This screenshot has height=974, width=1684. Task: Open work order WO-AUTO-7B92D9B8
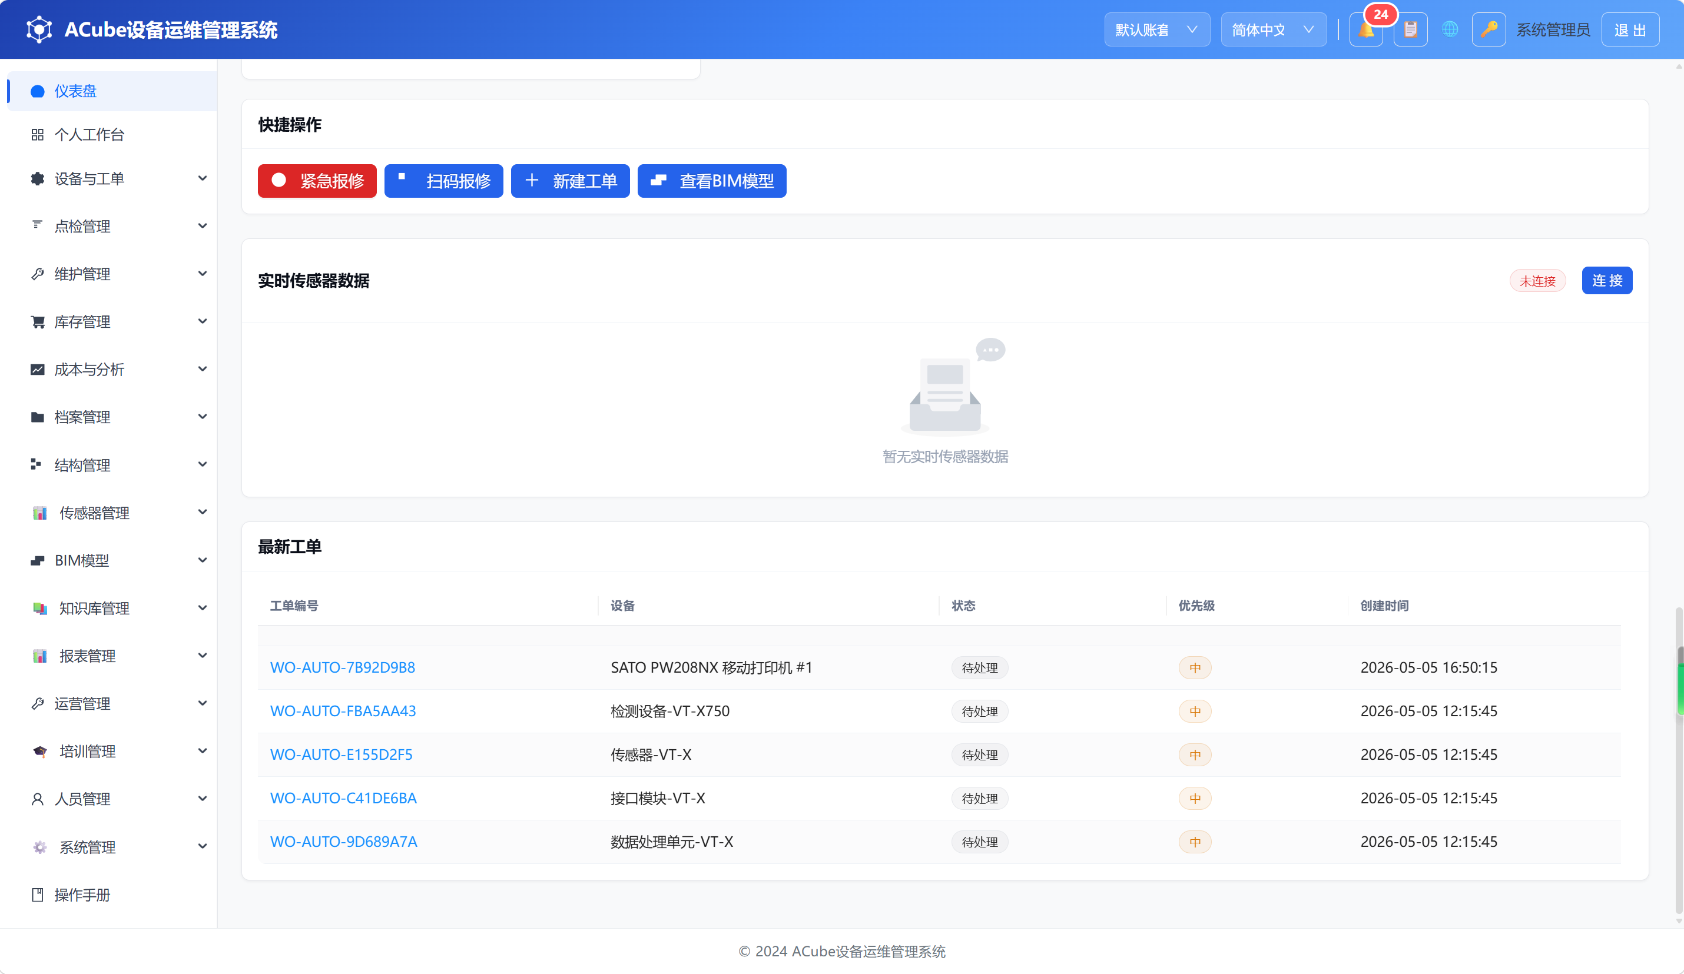pos(342,667)
